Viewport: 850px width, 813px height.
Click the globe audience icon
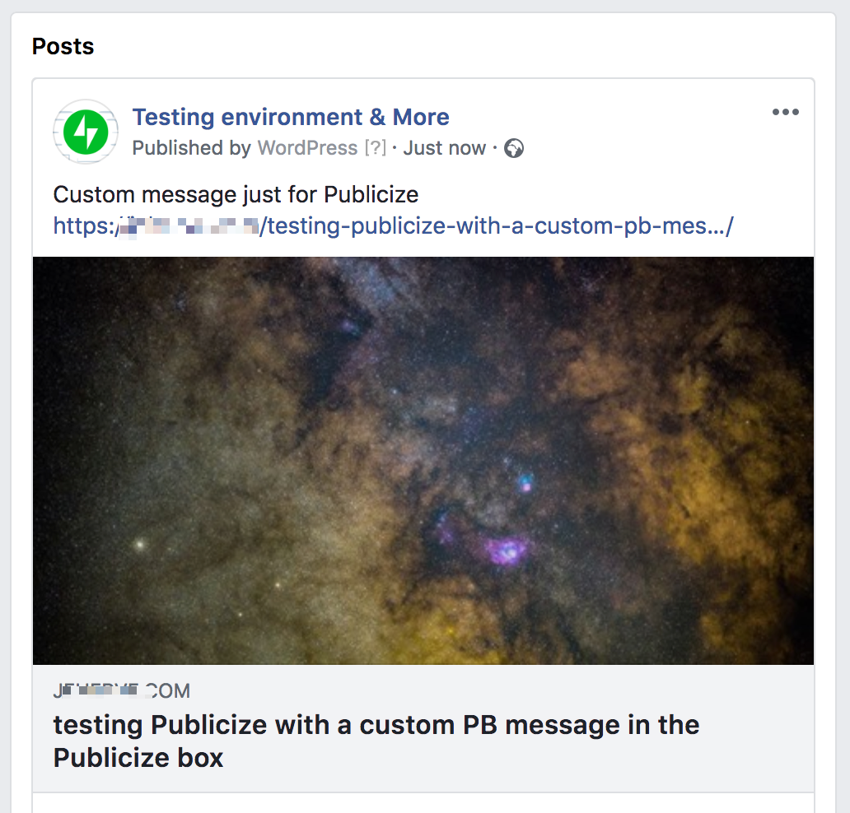512,148
